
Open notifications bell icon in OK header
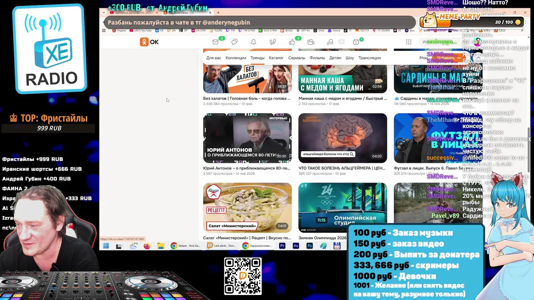(x=253, y=42)
